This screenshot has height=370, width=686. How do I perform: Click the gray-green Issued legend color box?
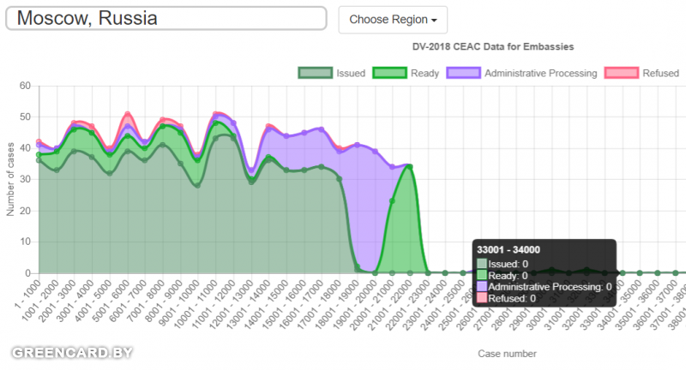tap(314, 73)
